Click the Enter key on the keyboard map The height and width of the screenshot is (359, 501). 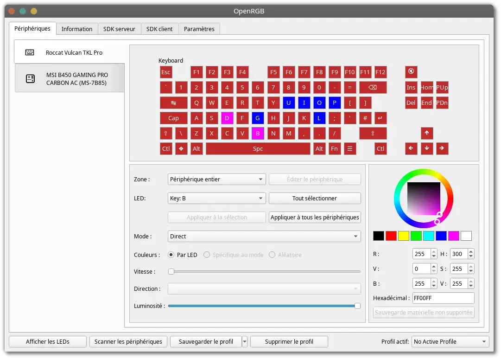(x=380, y=118)
